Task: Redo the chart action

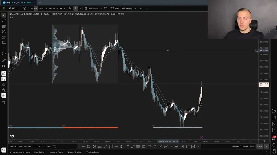Action: [147, 9]
